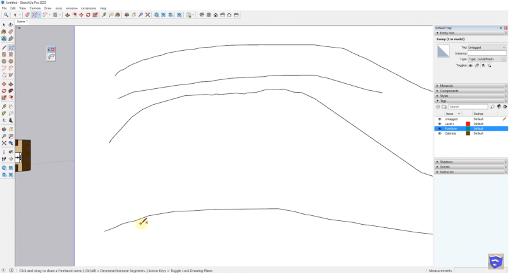Click the Add Tag plus icon

pos(438,107)
